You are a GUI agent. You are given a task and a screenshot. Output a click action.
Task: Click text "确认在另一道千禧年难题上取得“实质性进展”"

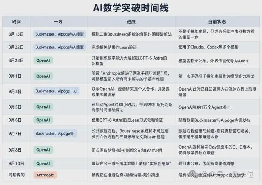131,164
